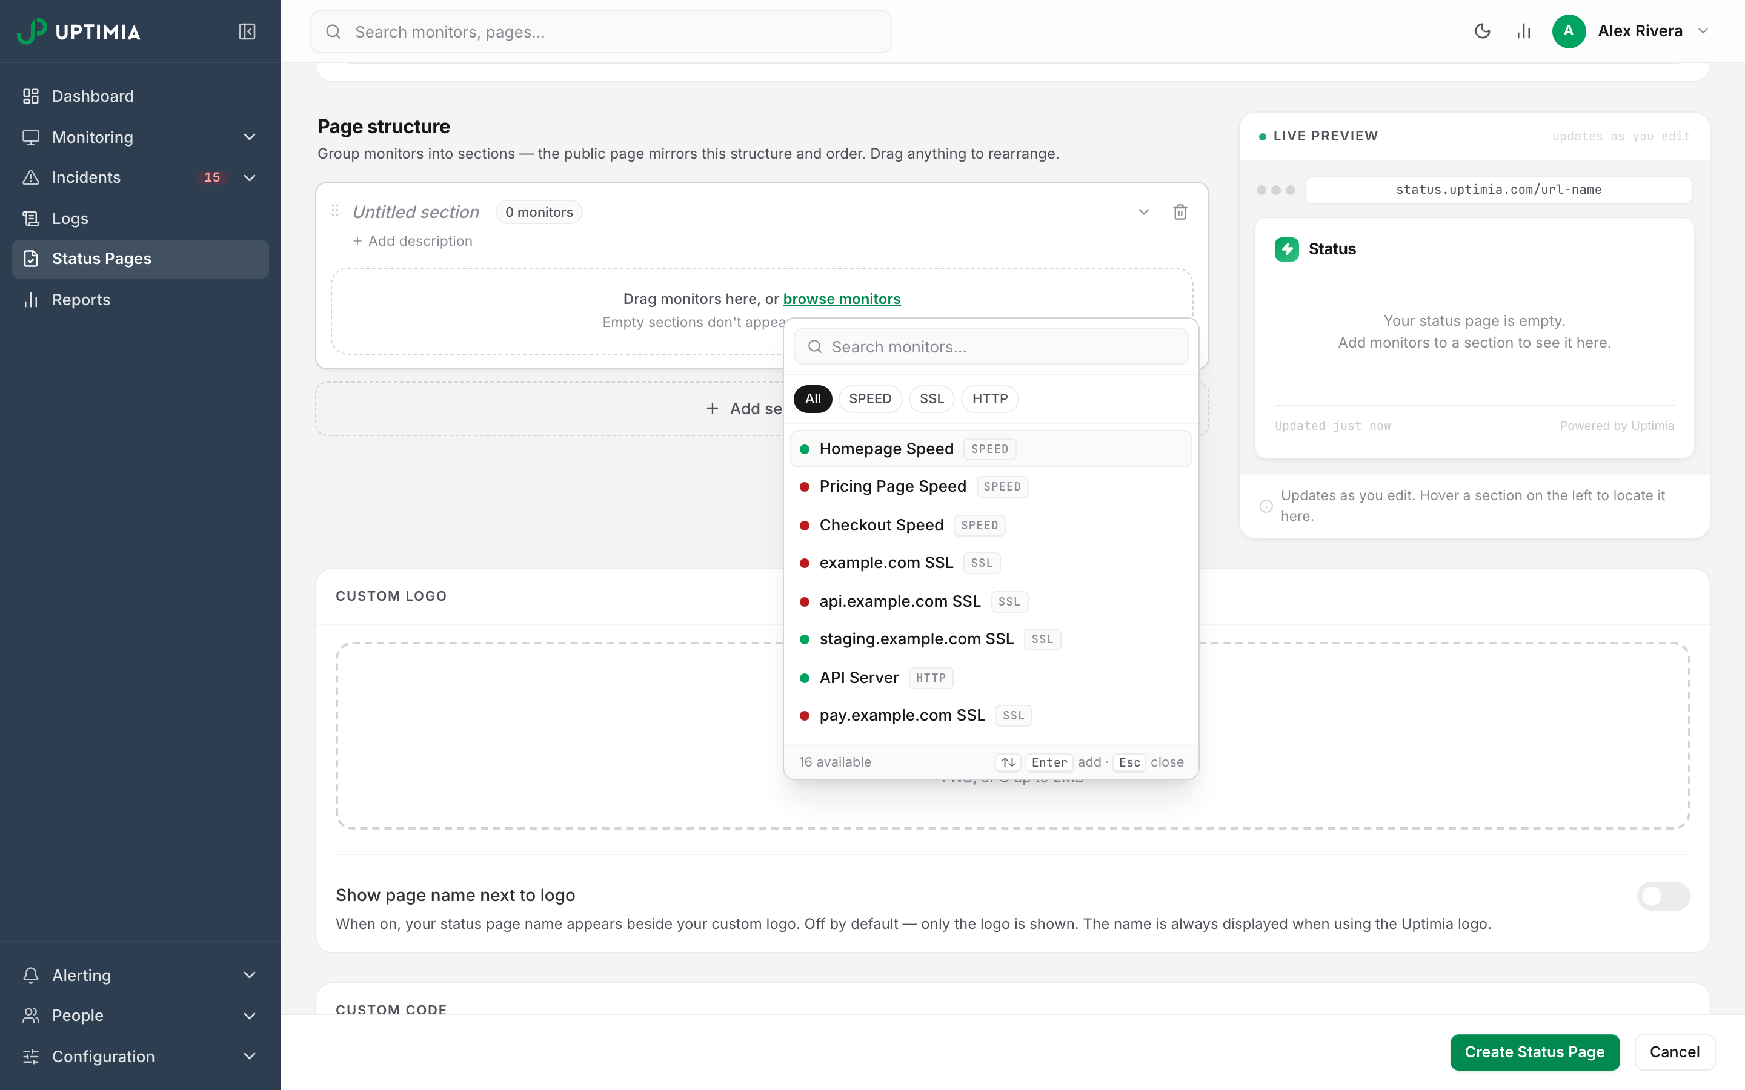Image resolution: width=1745 pixels, height=1090 pixels.
Task: Open Logs from the sidebar
Action: point(141,219)
